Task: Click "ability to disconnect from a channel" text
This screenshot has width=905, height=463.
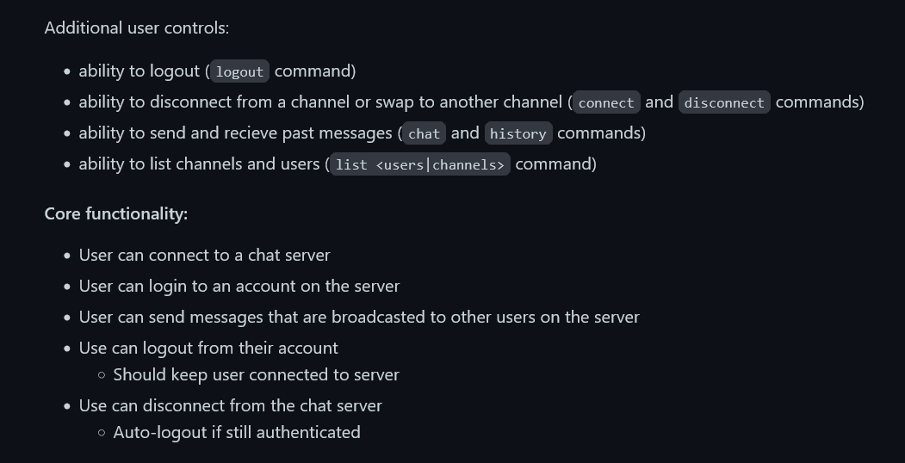Action: pyautogui.click(x=214, y=102)
